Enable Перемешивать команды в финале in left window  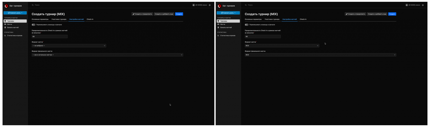click(34, 25)
